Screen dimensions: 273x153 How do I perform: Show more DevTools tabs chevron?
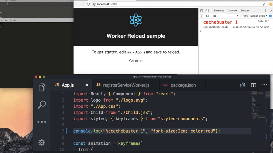click(x=254, y=11)
